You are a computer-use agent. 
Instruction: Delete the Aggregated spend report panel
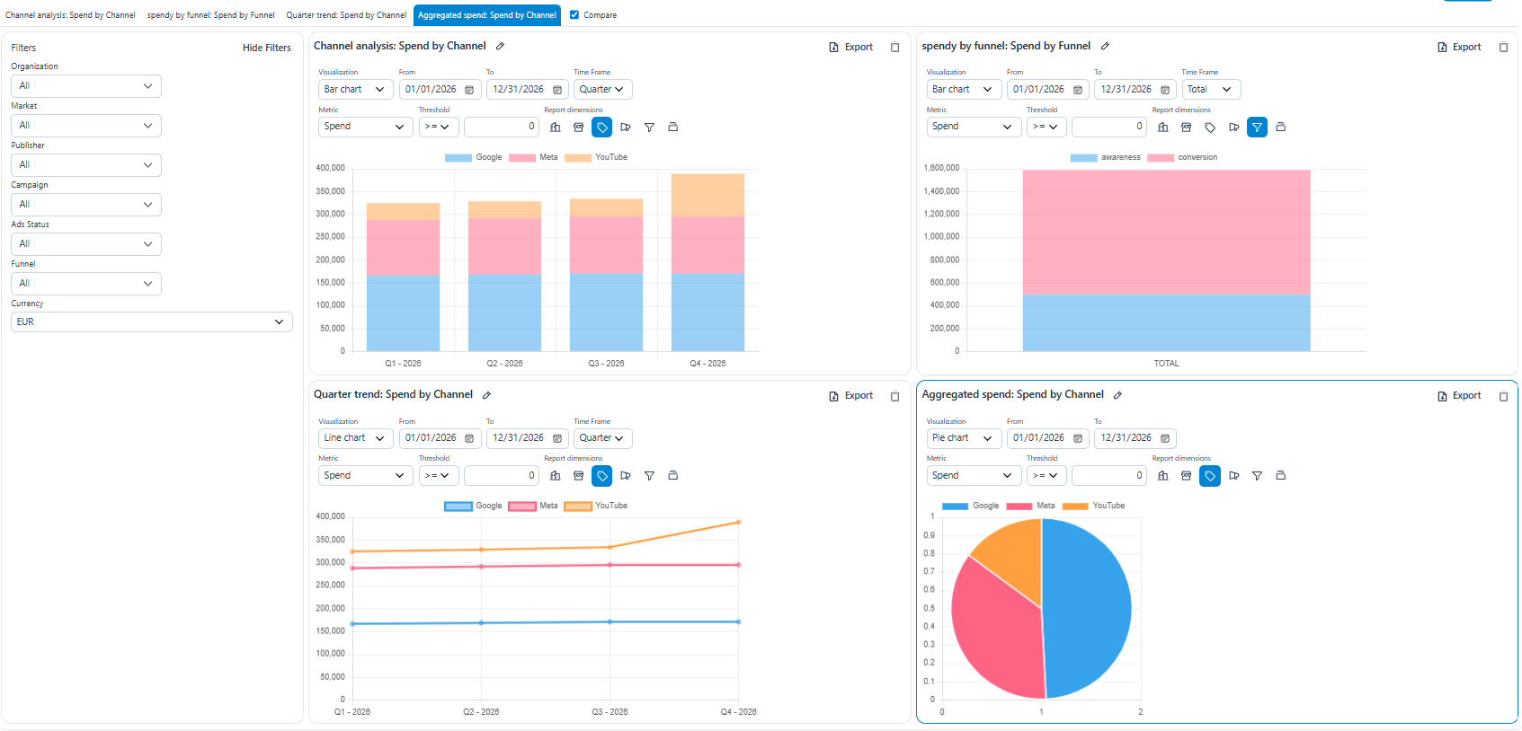(x=1503, y=396)
